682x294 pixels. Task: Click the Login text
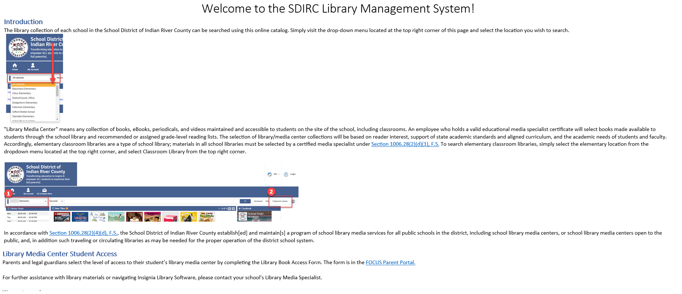(x=293, y=174)
